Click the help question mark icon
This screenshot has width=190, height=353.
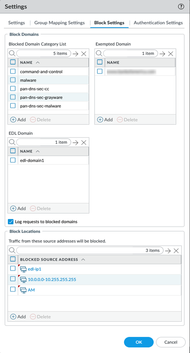coord(181,7)
